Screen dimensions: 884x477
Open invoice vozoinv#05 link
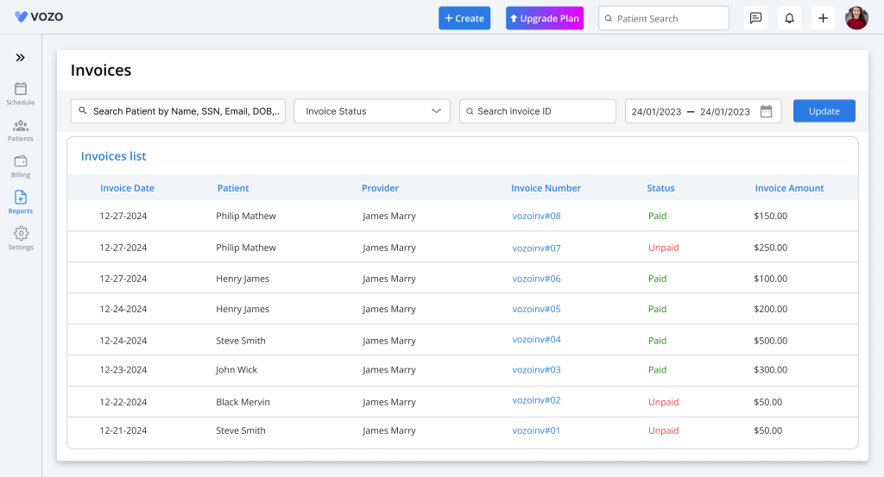point(536,309)
